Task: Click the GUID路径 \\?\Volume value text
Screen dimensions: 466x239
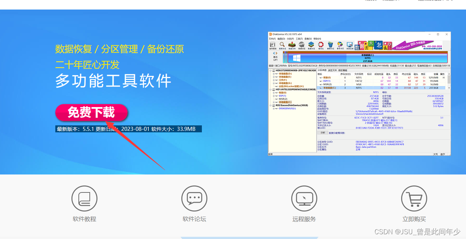Action: point(384,111)
